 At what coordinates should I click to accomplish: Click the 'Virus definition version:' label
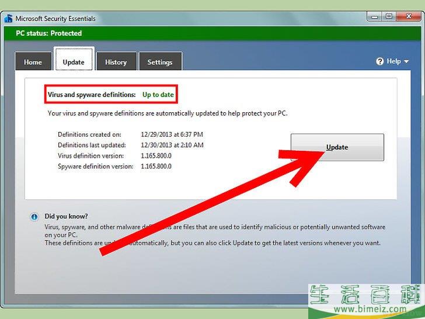click(91, 155)
